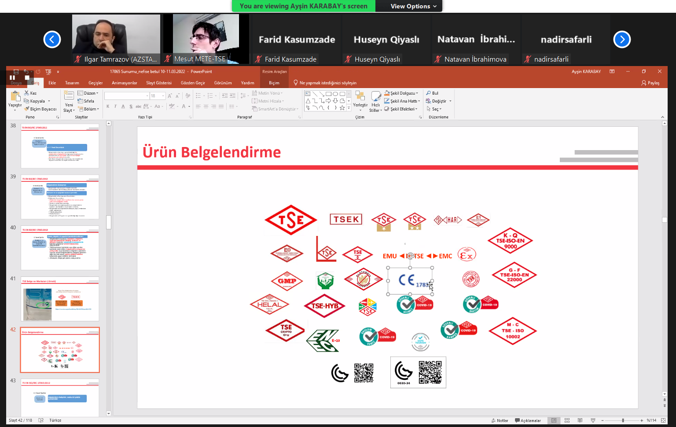The height and width of the screenshot is (427, 676).
Task: Pick the oval shape in shapes gallery
Action: [335, 94]
